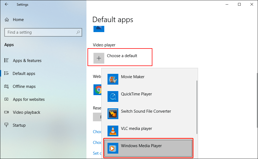Click the Set defaults link
Image resolution: width=258 pixels, height=159 pixels.
point(97,153)
